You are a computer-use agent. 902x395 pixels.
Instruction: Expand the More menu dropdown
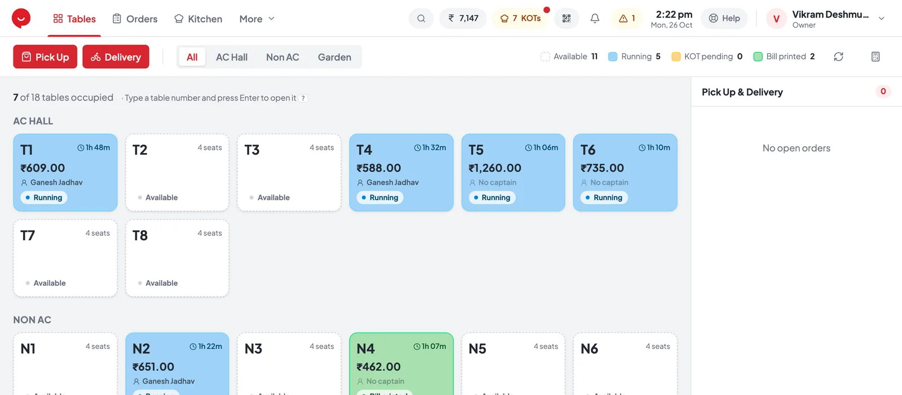257,19
